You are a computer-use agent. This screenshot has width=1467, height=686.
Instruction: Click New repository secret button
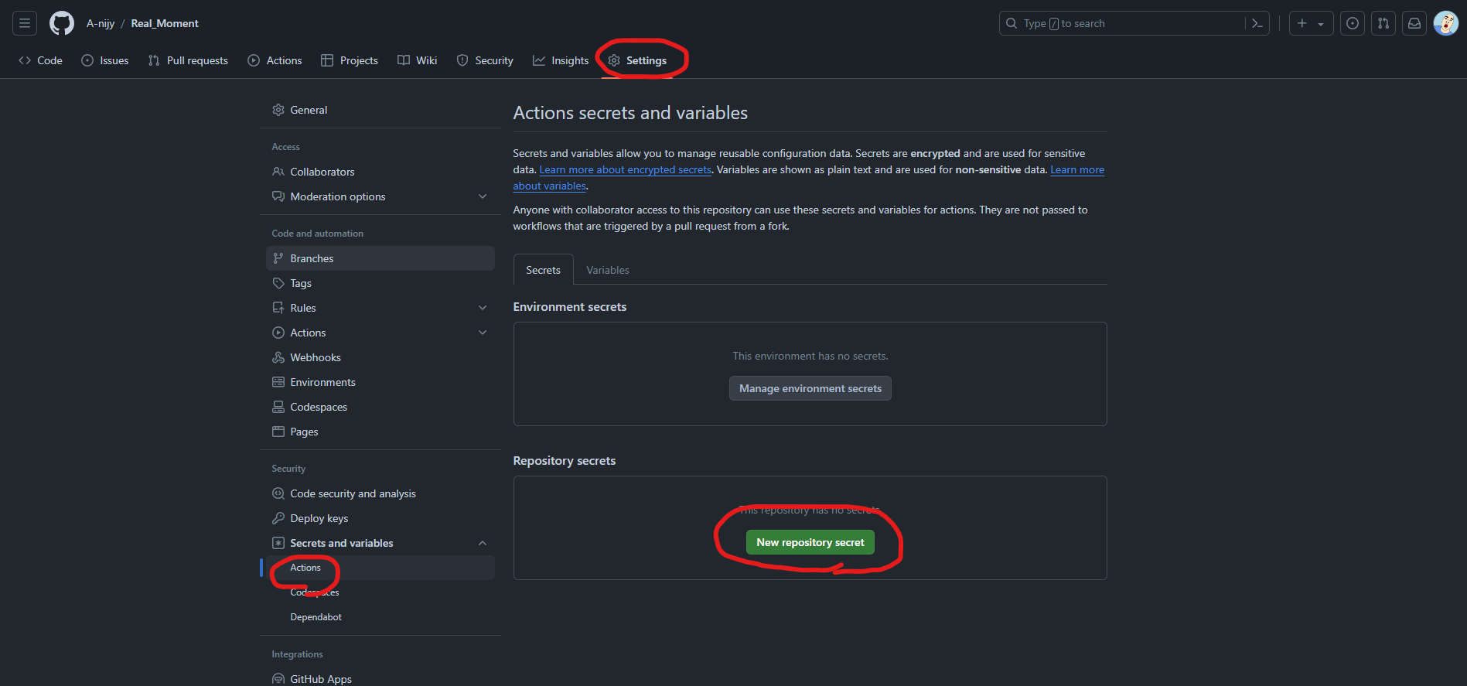tap(810, 542)
